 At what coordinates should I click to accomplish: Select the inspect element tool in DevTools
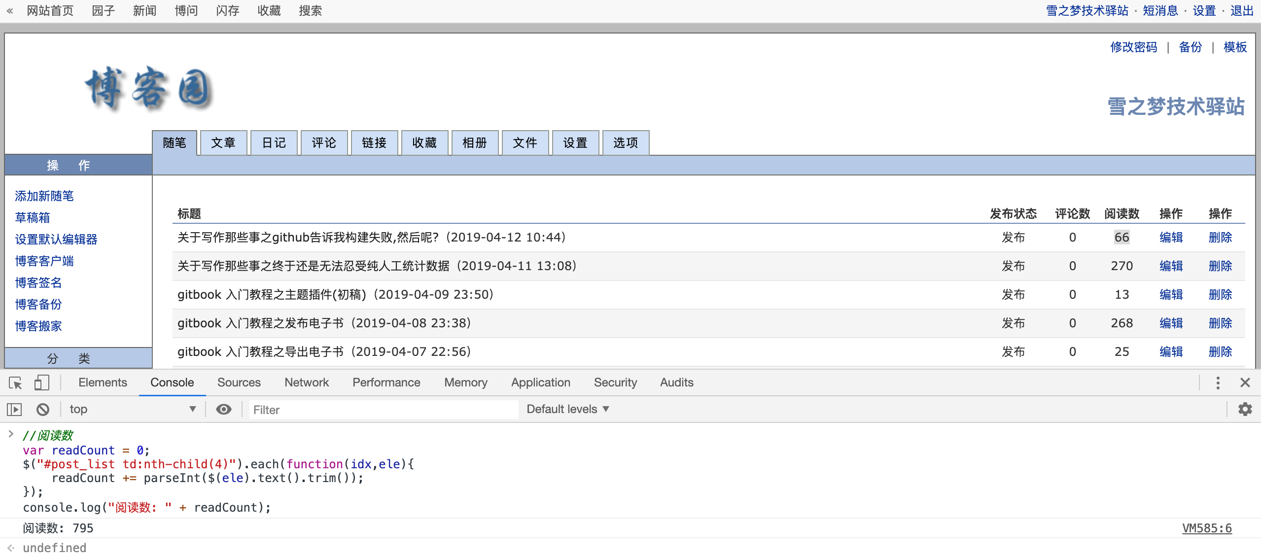[15, 382]
